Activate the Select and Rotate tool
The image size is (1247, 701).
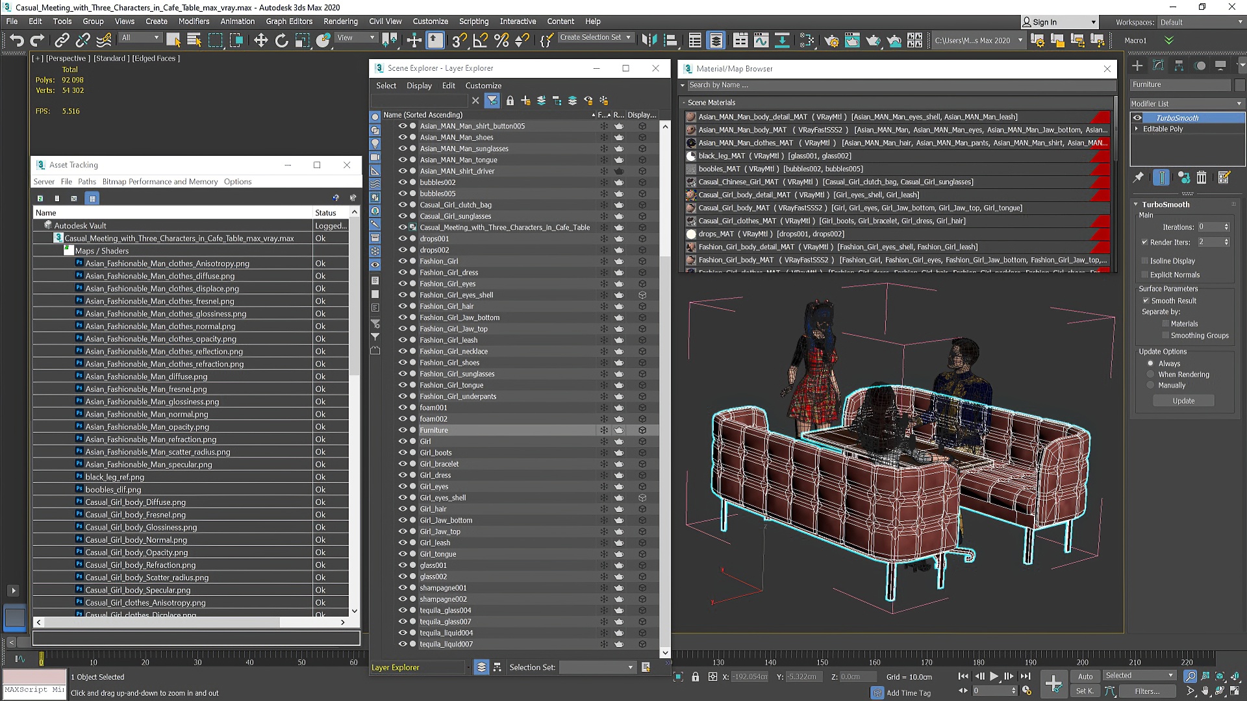[x=281, y=40]
